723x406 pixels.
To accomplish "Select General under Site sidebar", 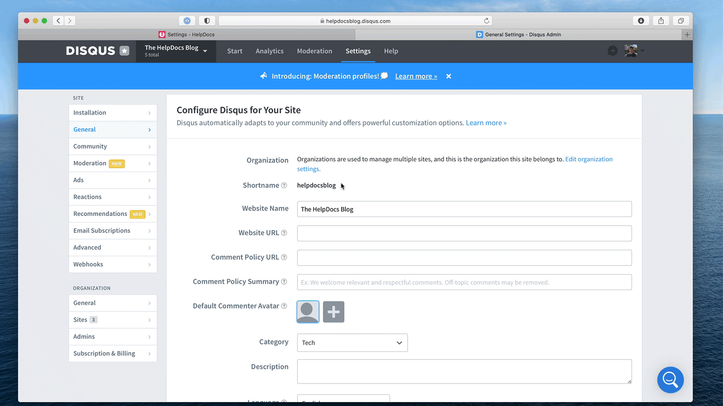I will pos(112,130).
